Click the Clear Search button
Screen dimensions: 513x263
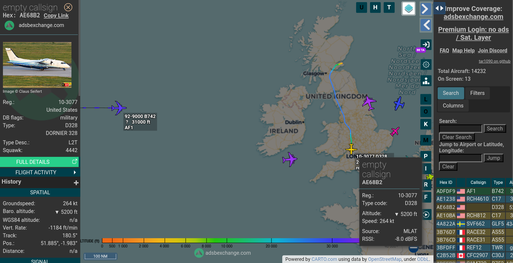[457, 137]
